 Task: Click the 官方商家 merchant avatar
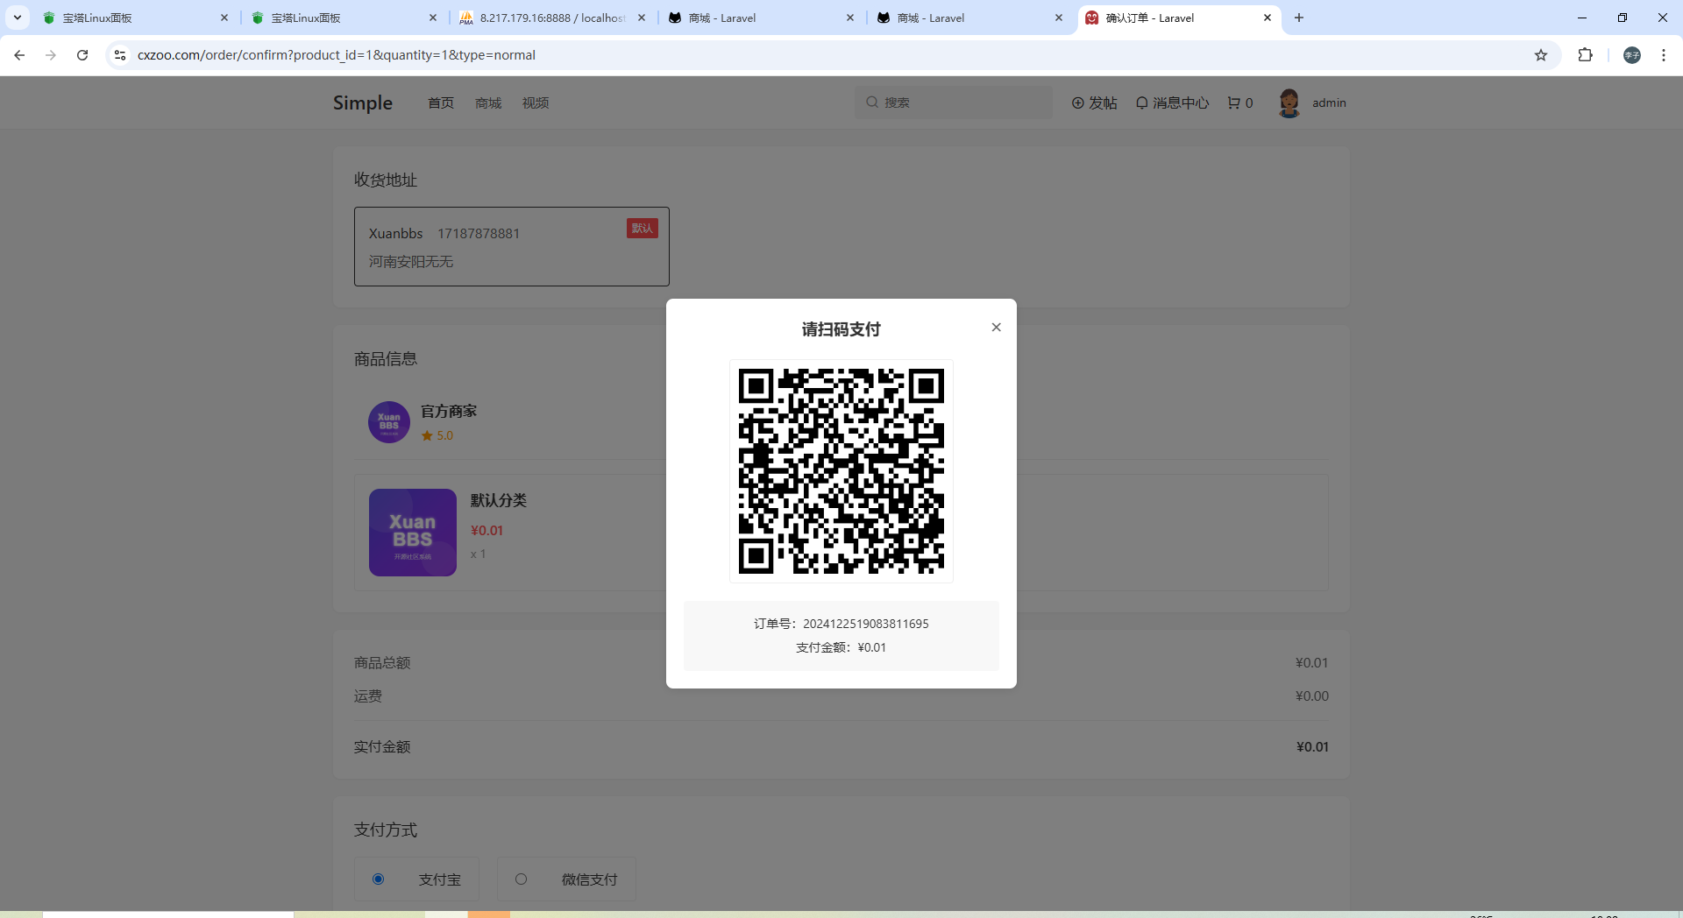pyautogui.click(x=389, y=422)
